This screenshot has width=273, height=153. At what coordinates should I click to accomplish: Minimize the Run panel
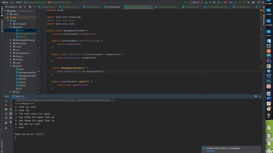(260, 96)
